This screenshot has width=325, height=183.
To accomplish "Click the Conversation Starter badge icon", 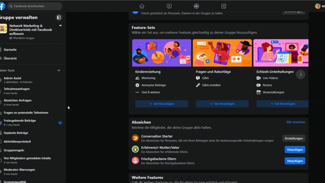I will click(135, 138).
